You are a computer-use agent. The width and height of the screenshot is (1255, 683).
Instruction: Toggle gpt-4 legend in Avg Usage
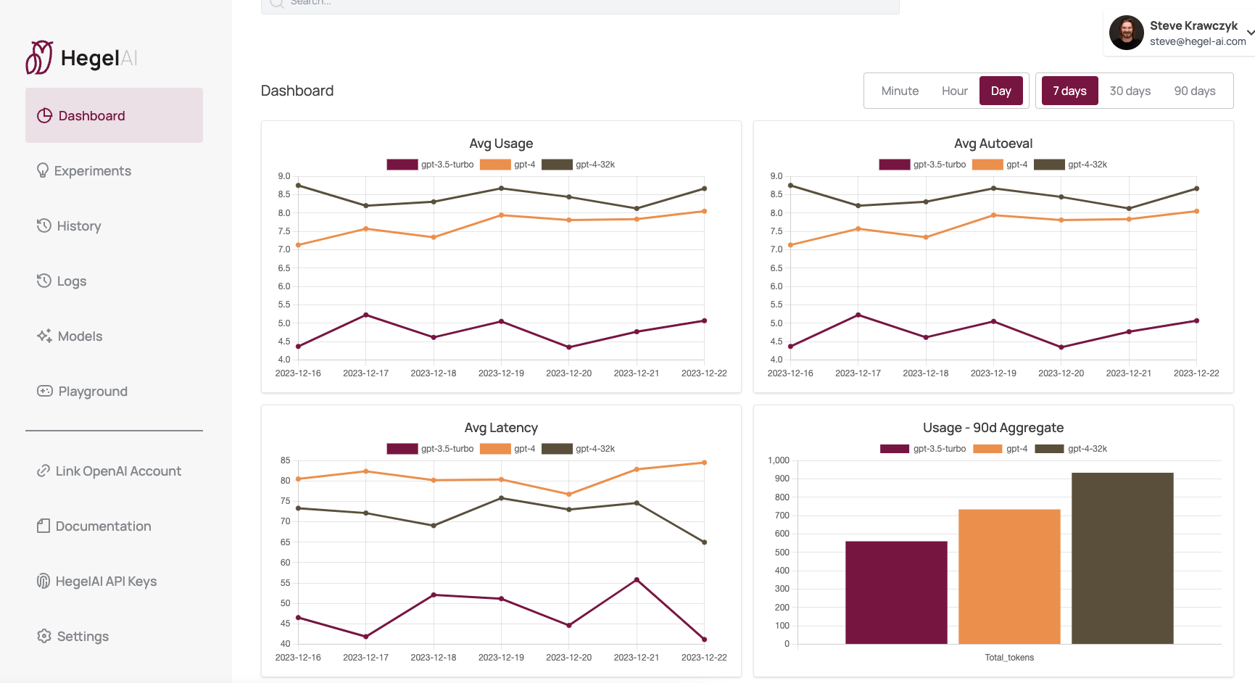[x=508, y=165]
